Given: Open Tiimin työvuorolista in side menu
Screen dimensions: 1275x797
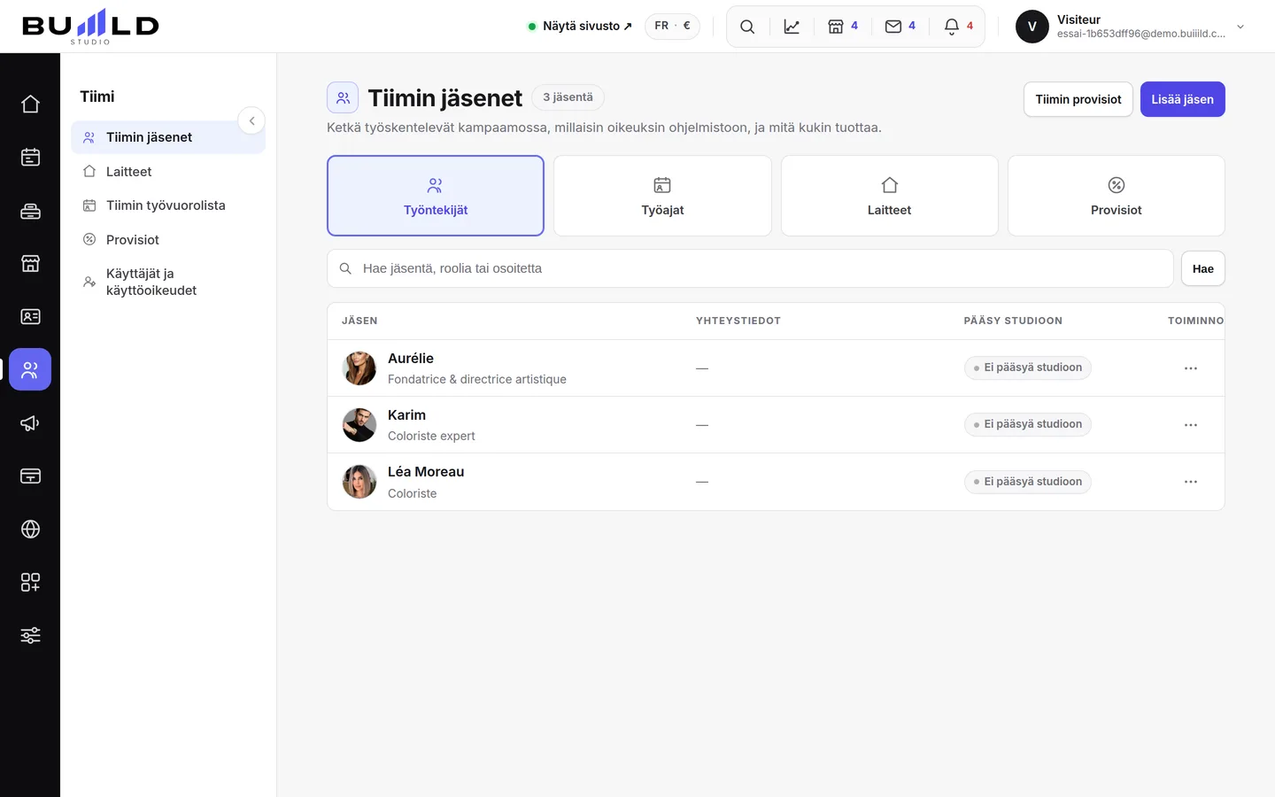Looking at the screenshot, I should (x=168, y=205).
